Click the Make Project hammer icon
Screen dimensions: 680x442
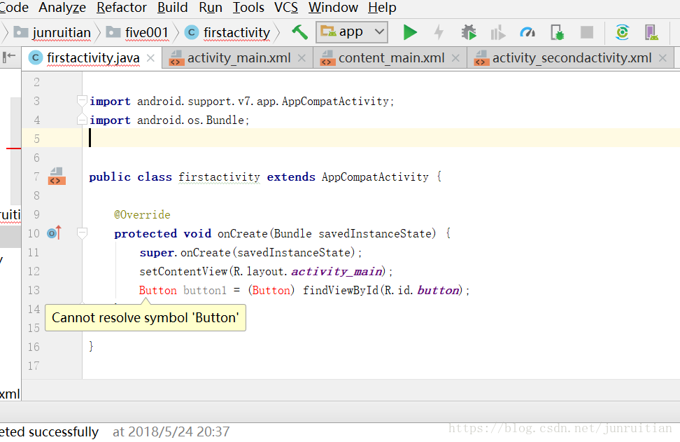tap(299, 32)
